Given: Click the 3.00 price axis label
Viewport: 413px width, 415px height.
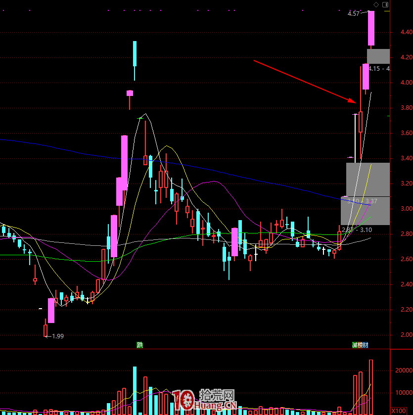Looking at the screenshot, I should [x=407, y=209].
